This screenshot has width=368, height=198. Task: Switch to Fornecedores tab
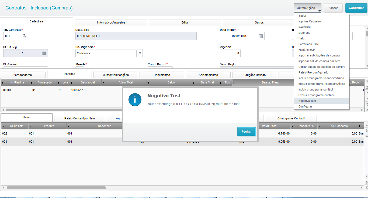(x=23, y=75)
